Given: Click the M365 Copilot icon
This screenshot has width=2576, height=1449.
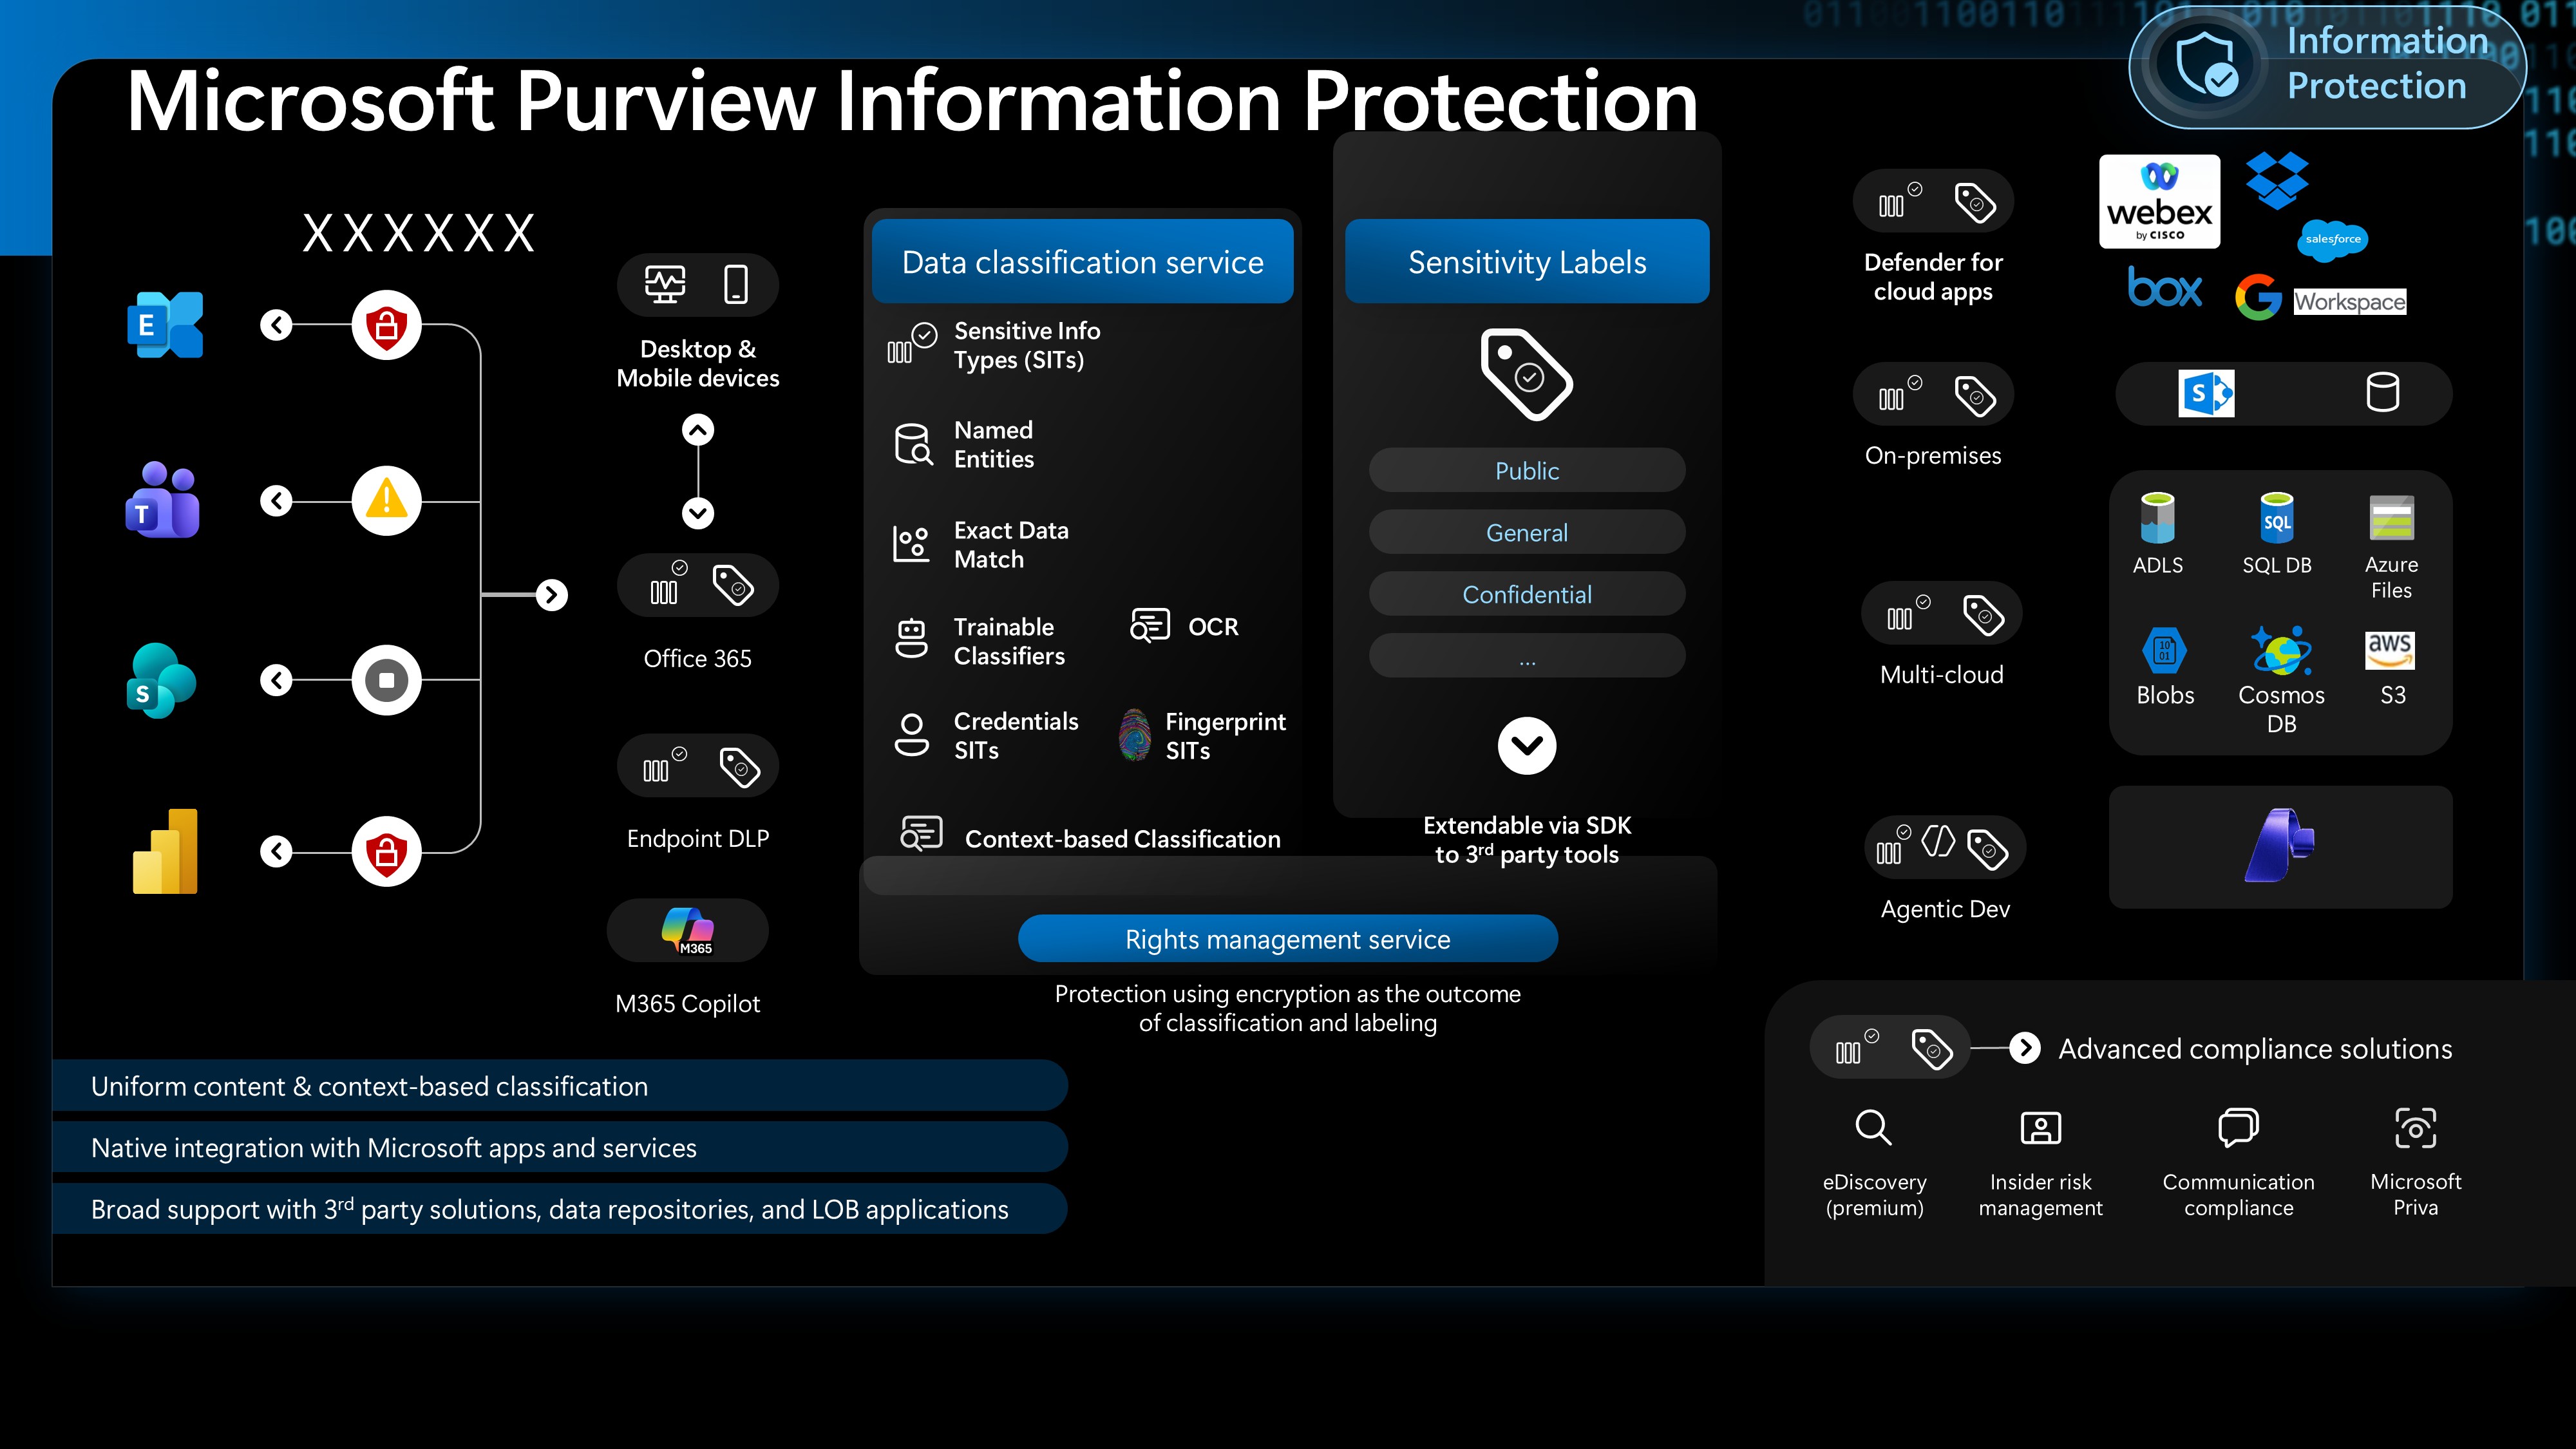Looking at the screenshot, I should click(x=687, y=930).
